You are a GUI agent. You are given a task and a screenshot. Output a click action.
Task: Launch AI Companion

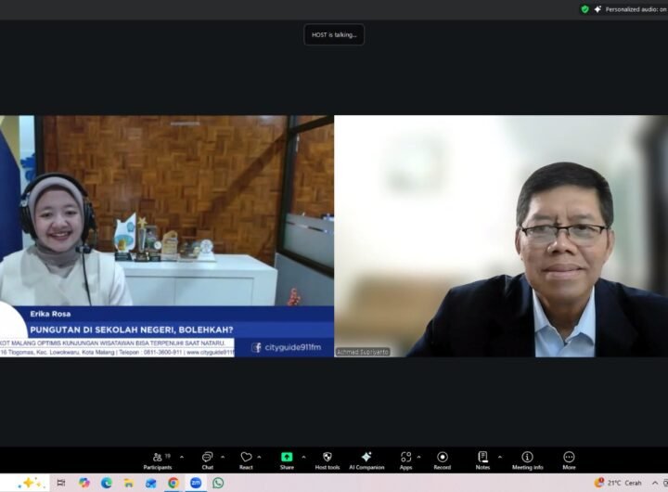tap(366, 459)
